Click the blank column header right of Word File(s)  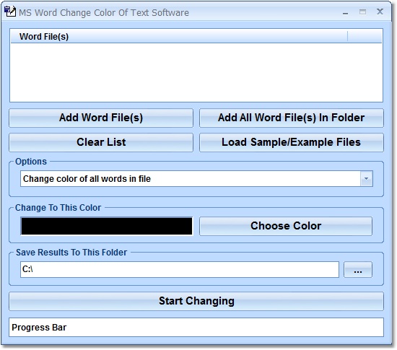(x=365, y=36)
